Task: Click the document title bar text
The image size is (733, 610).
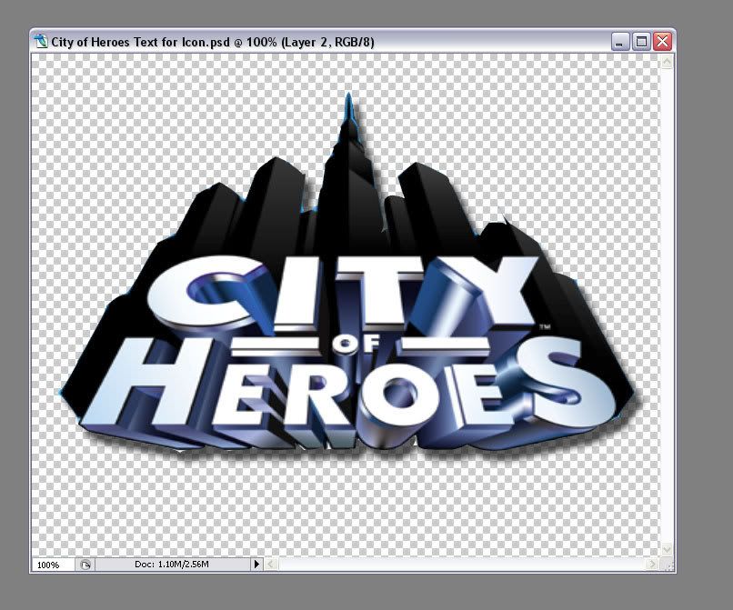Action: 213,42
